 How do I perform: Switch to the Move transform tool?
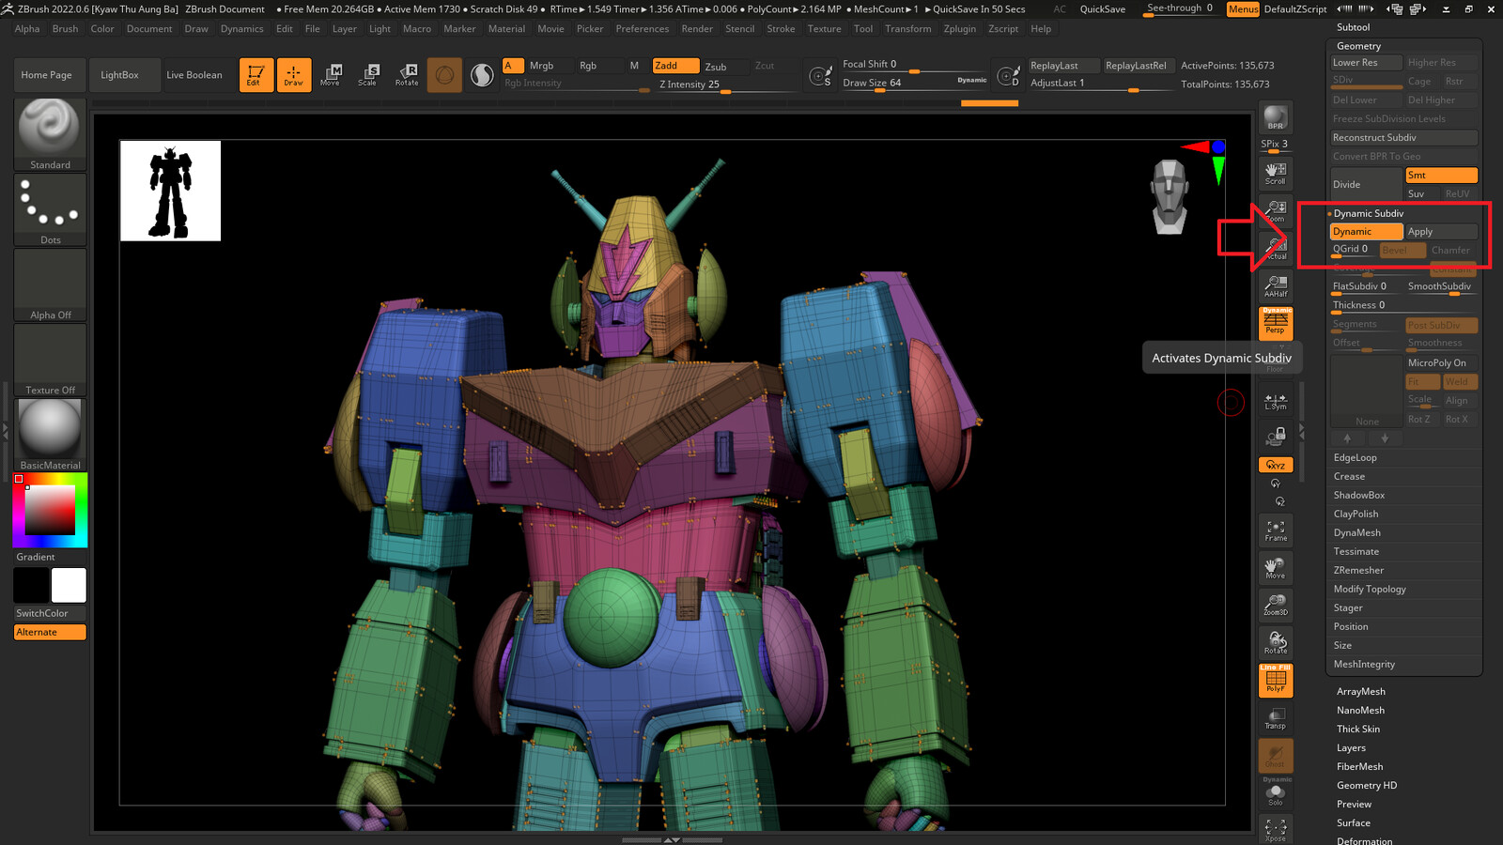click(x=330, y=75)
